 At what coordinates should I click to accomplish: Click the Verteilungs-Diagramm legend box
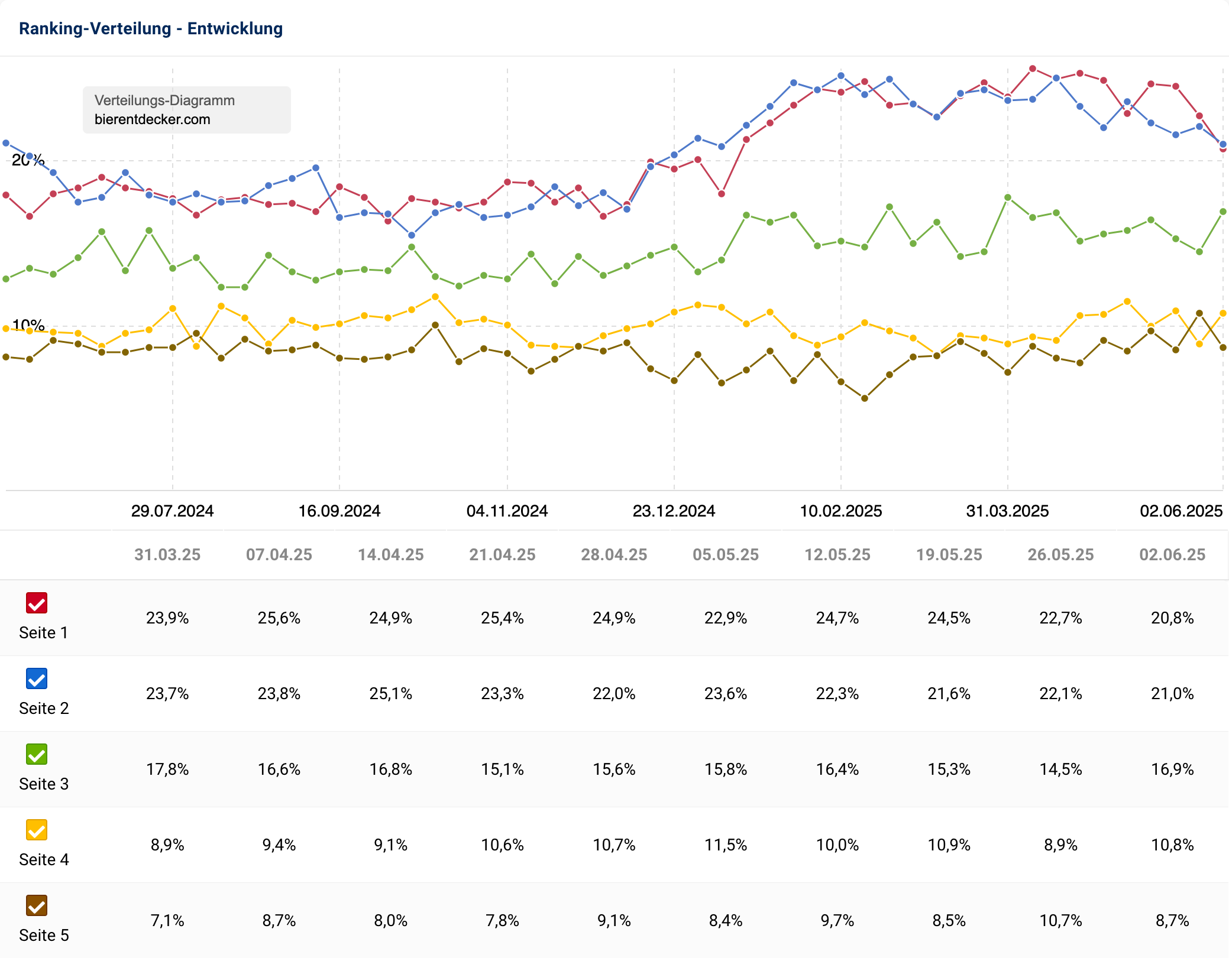(x=186, y=110)
